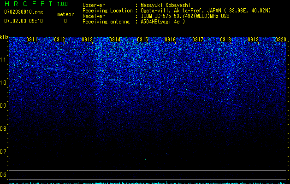Click the version number 1.0.0
290x184 pixels.
point(63,4)
